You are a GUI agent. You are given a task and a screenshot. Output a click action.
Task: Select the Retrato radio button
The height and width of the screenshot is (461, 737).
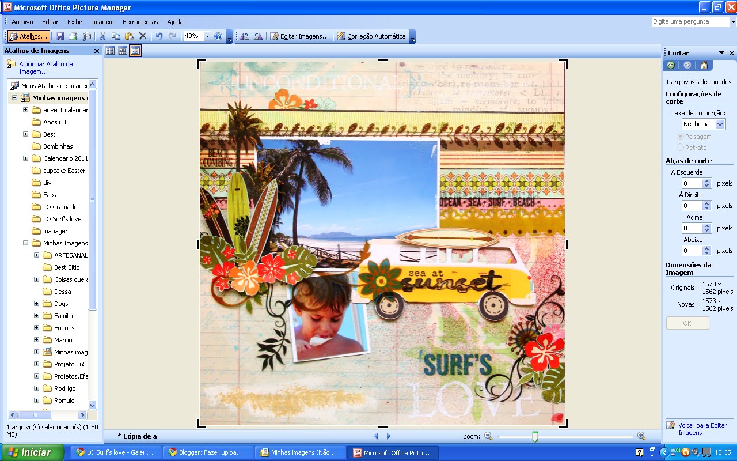tap(680, 148)
